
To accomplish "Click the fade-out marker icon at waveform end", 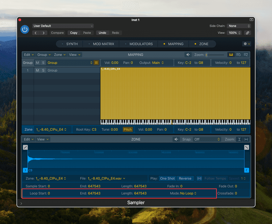I will tap(247, 147).
